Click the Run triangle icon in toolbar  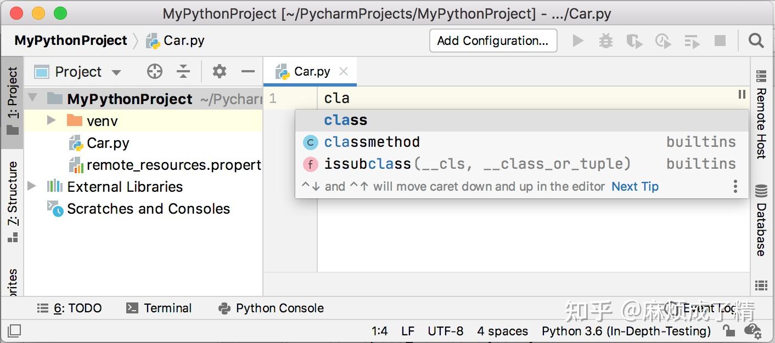pyautogui.click(x=578, y=41)
